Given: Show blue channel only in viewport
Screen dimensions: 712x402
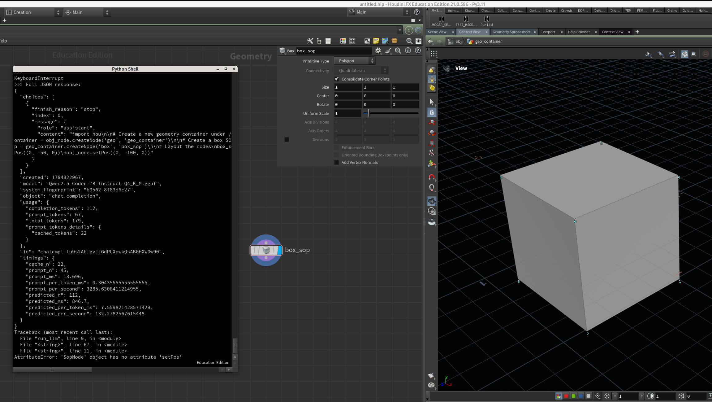Looking at the screenshot, I should point(581,396).
